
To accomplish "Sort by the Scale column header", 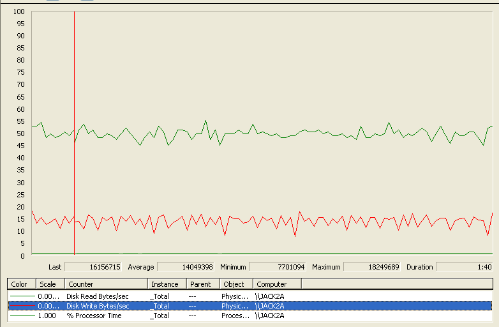I will [x=48, y=284].
